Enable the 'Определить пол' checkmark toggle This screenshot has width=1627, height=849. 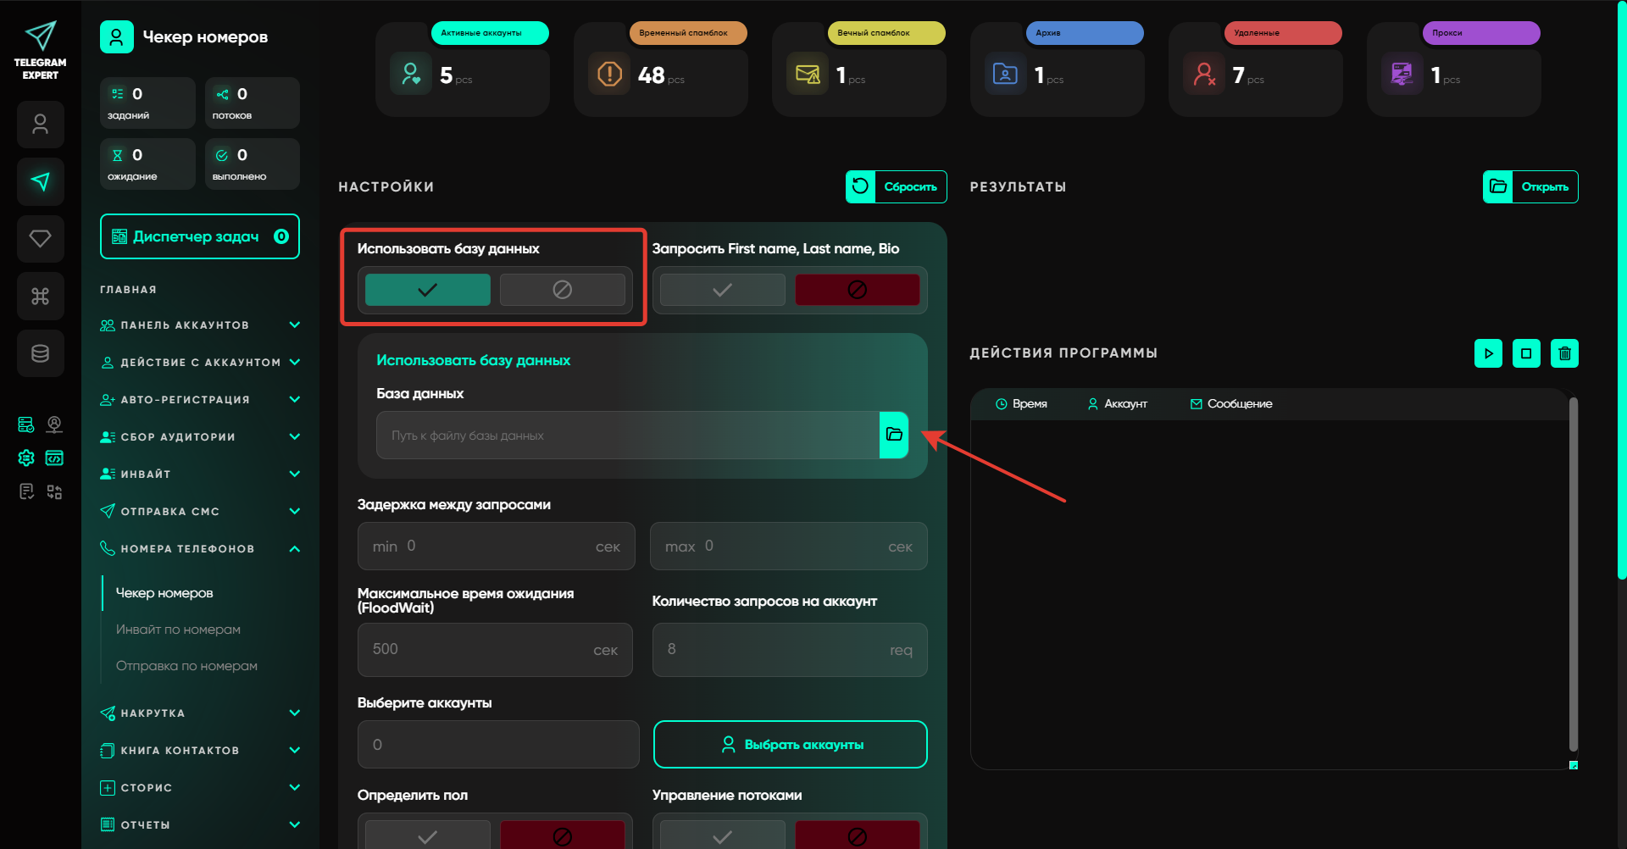(427, 835)
